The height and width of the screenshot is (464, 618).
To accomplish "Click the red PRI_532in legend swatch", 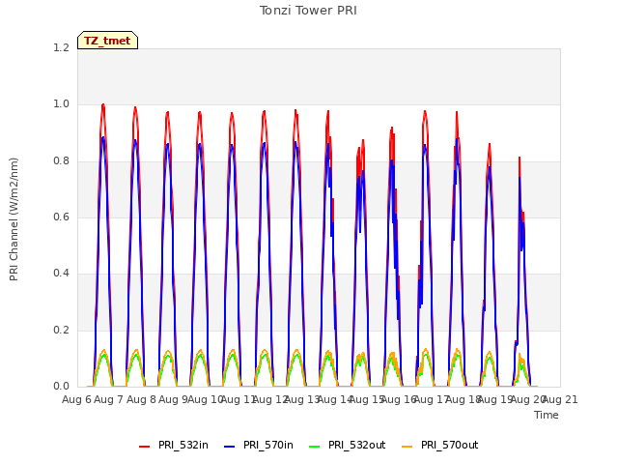I will [145, 447].
